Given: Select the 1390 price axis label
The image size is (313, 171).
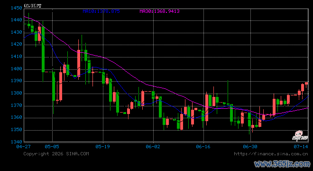Looking at the screenshot, I should point(17,81).
